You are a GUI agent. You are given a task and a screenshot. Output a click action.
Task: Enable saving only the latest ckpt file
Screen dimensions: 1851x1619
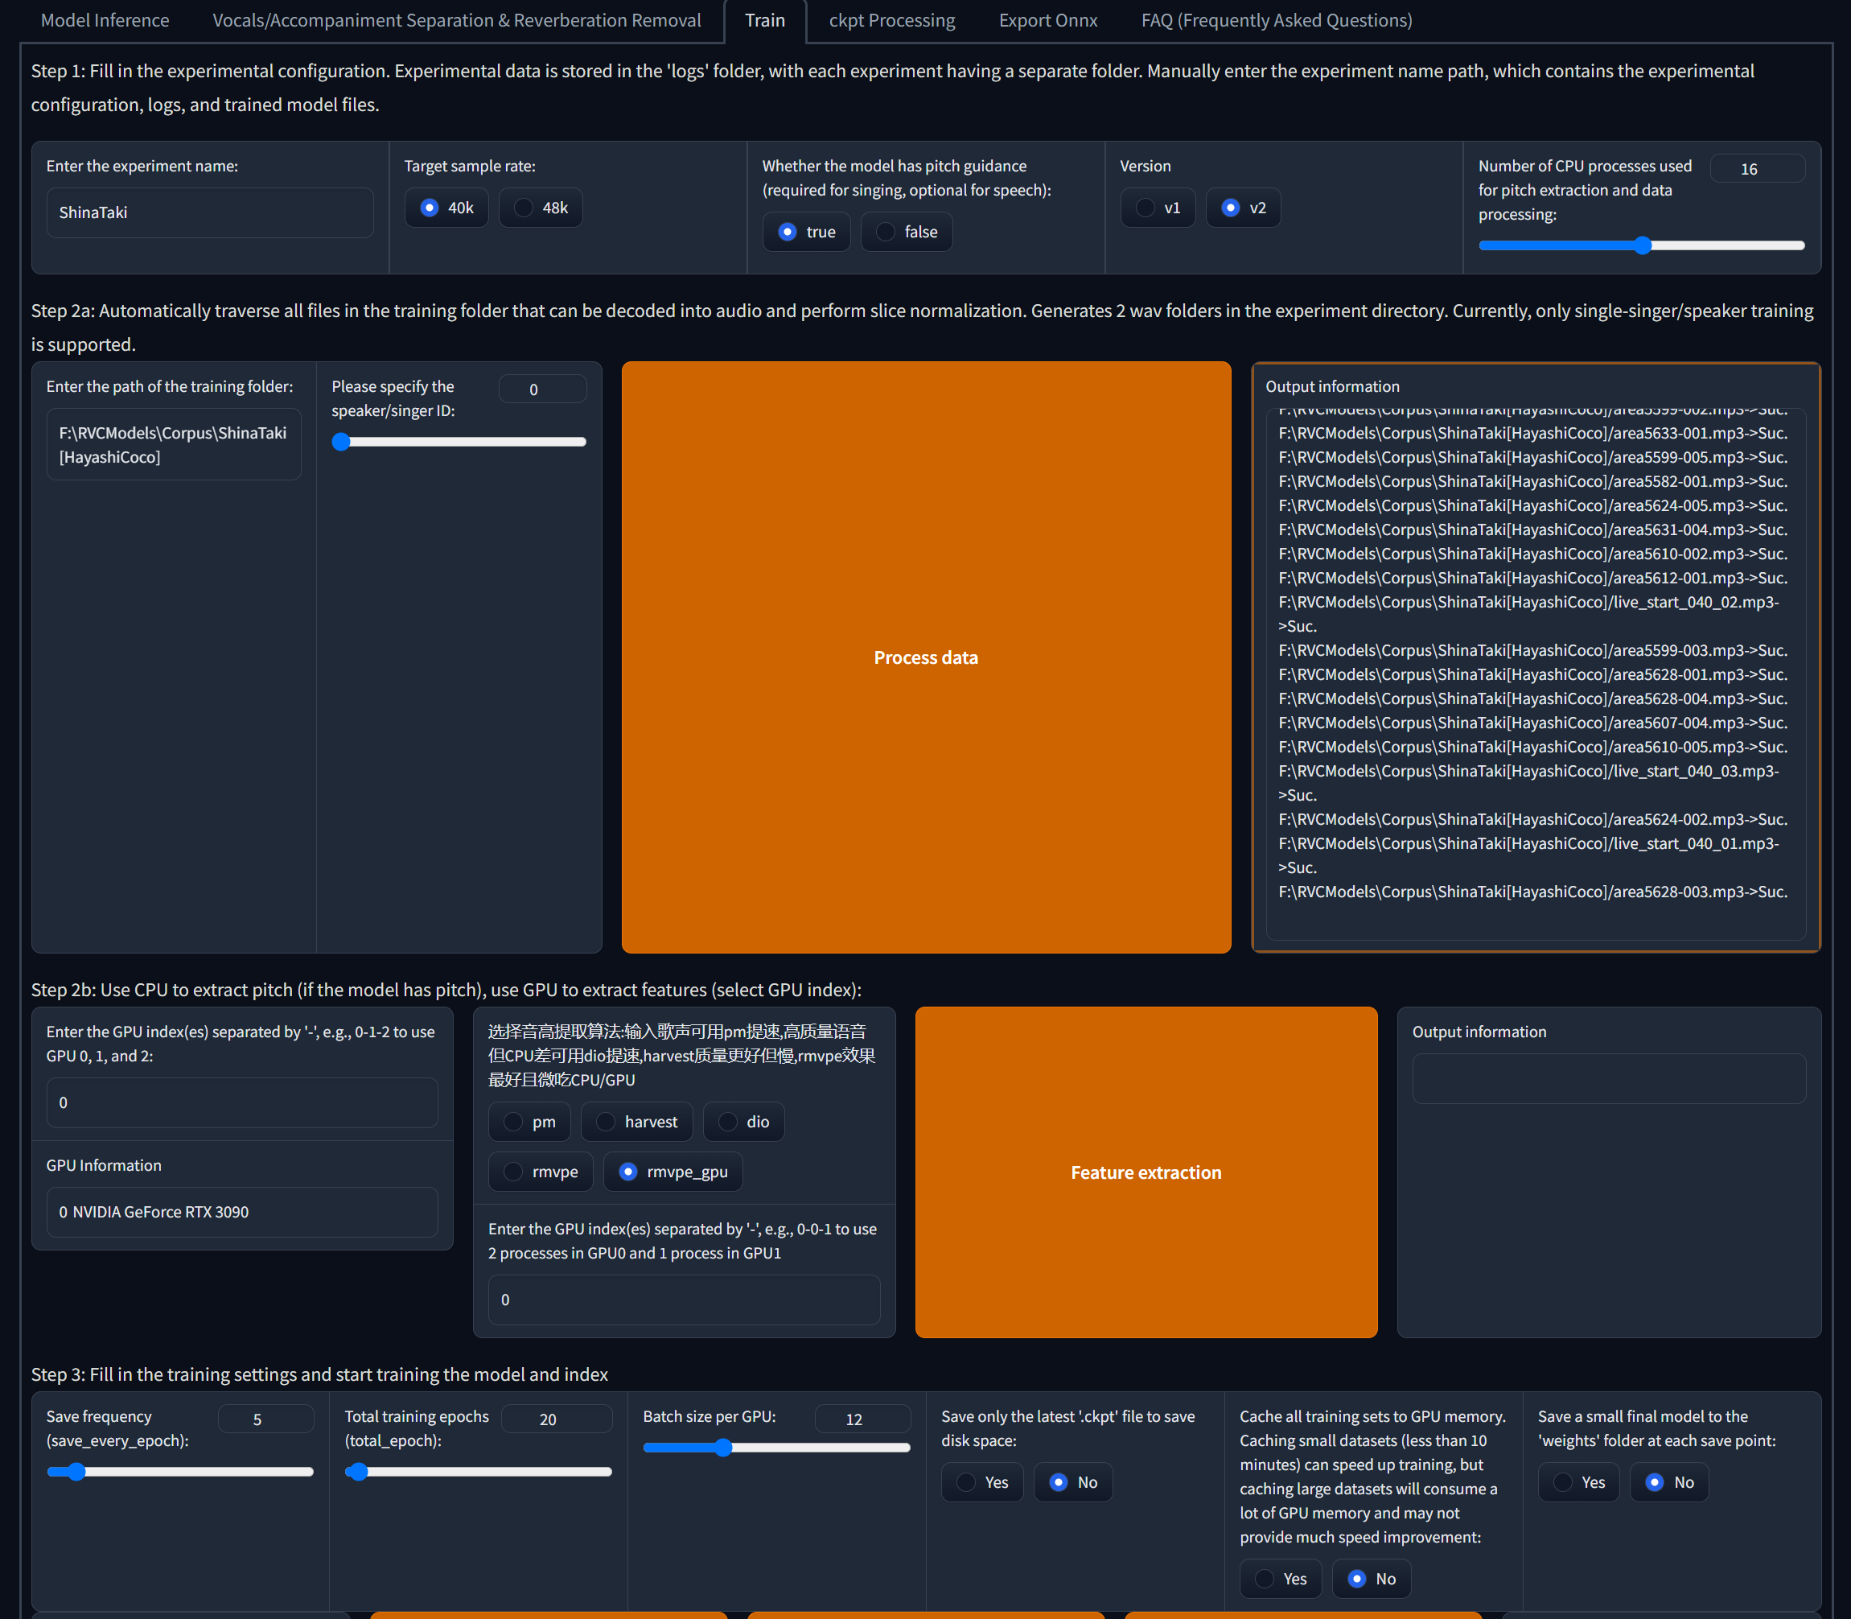pos(981,1482)
